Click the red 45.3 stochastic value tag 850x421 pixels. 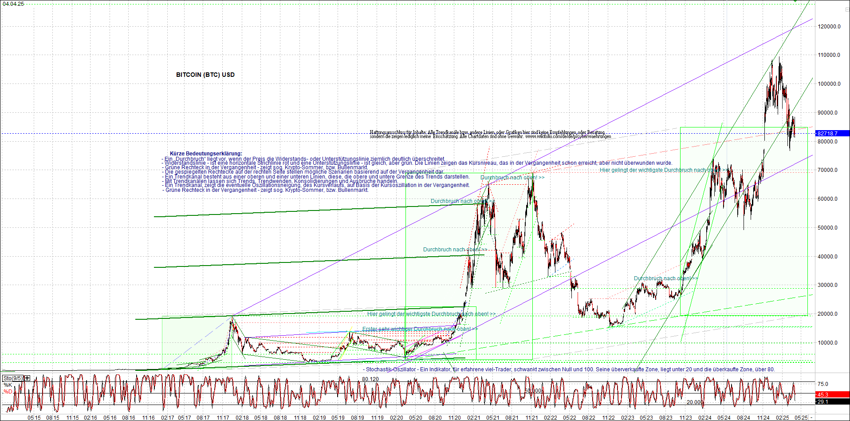[x=832, y=394]
